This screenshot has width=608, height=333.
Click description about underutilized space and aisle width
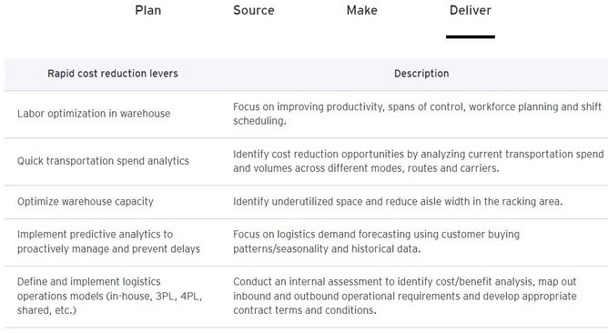click(398, 202)
